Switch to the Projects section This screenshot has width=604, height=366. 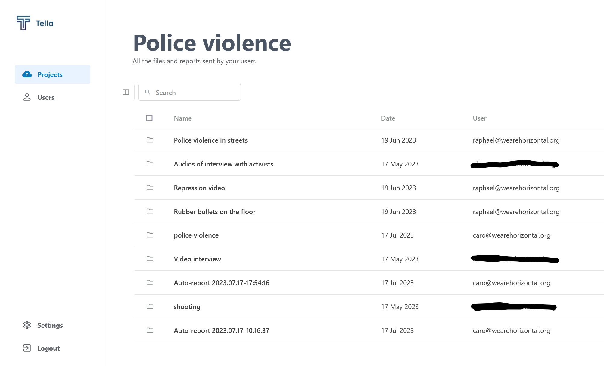pyautogui.click(x=50, y=74)
